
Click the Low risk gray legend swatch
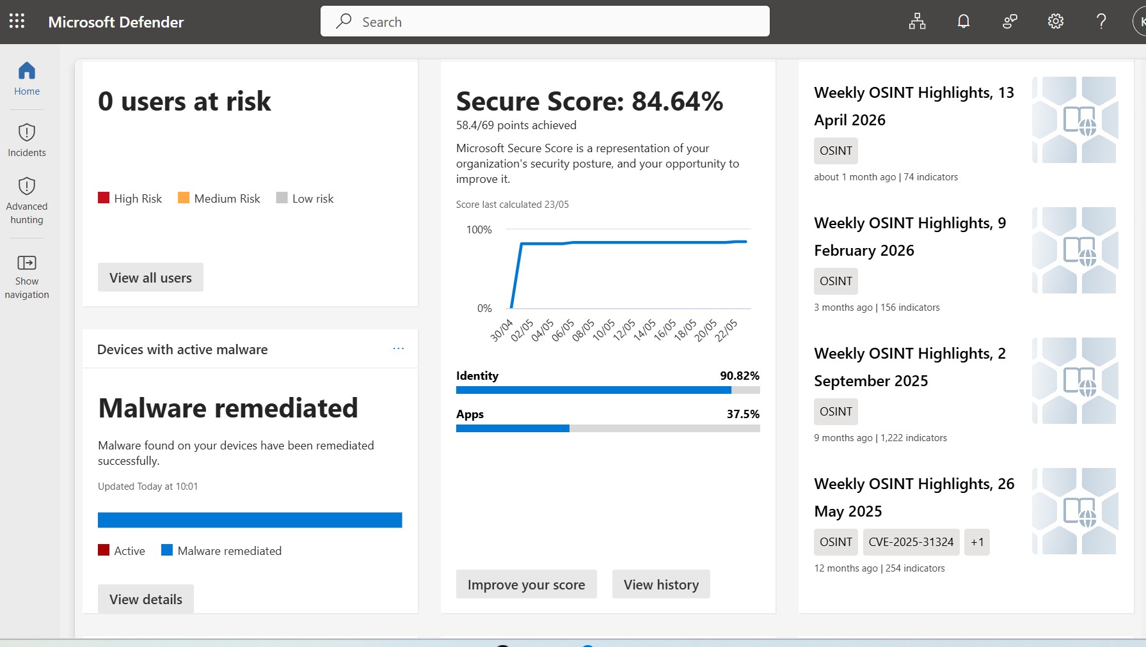click(282, 198)
